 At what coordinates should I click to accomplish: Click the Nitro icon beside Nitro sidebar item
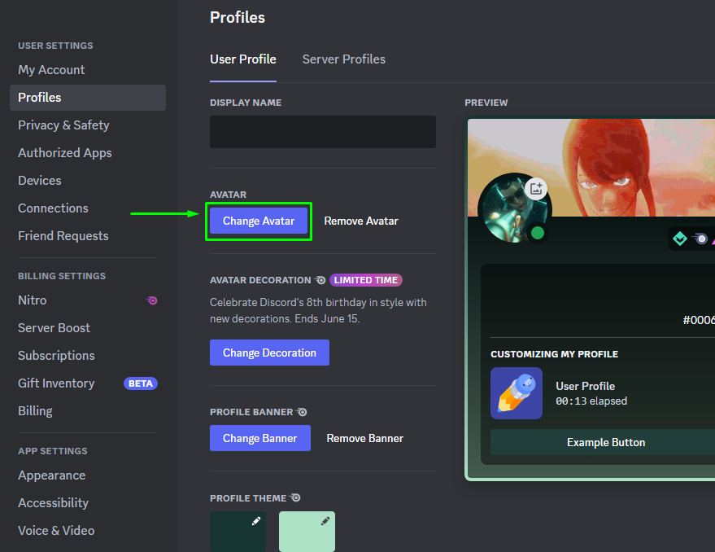(x=152, y=300)
